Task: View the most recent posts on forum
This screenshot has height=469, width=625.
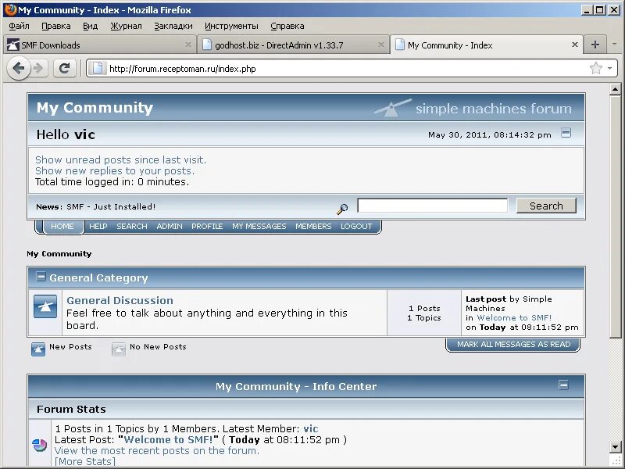Action: [x=157, y=451]
